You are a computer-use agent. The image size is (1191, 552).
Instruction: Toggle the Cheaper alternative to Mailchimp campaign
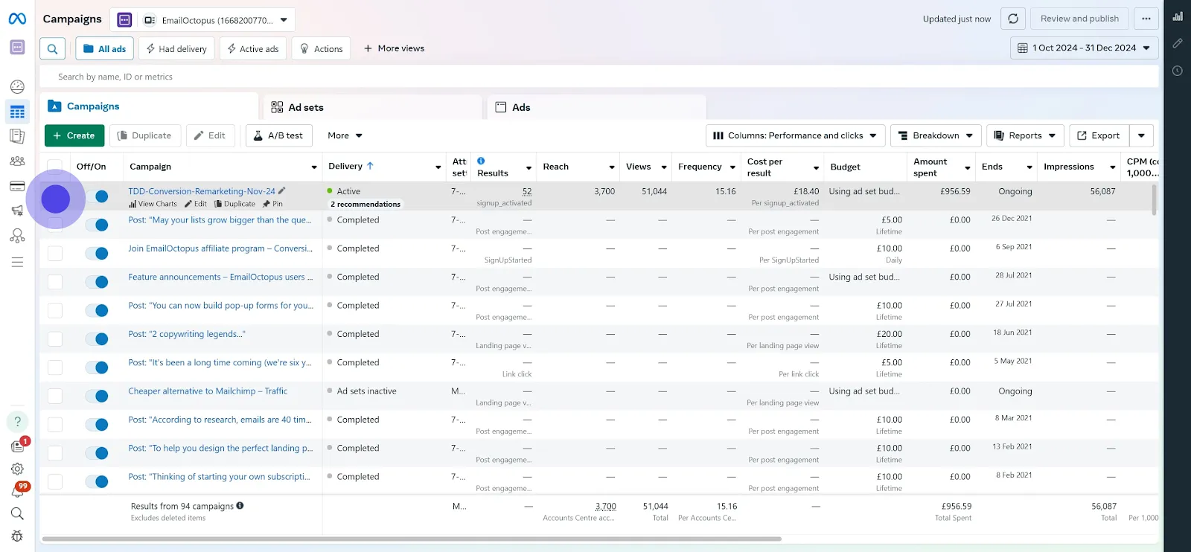tap(97, 396)
